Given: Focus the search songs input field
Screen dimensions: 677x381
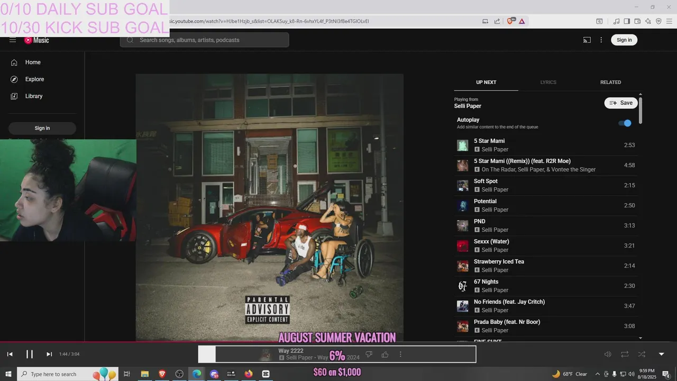Looking at the screenshot, I should [204, 40].
